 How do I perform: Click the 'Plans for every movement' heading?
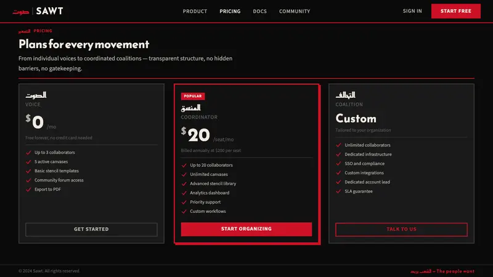[x=84, y=44]
